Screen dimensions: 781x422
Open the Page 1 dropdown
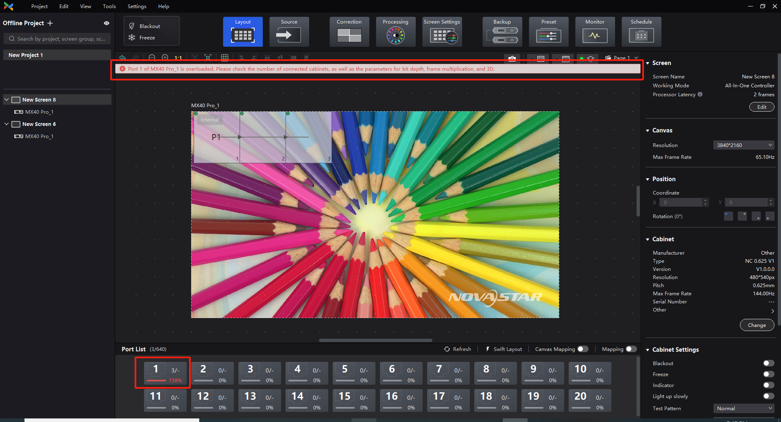(622, 58)
